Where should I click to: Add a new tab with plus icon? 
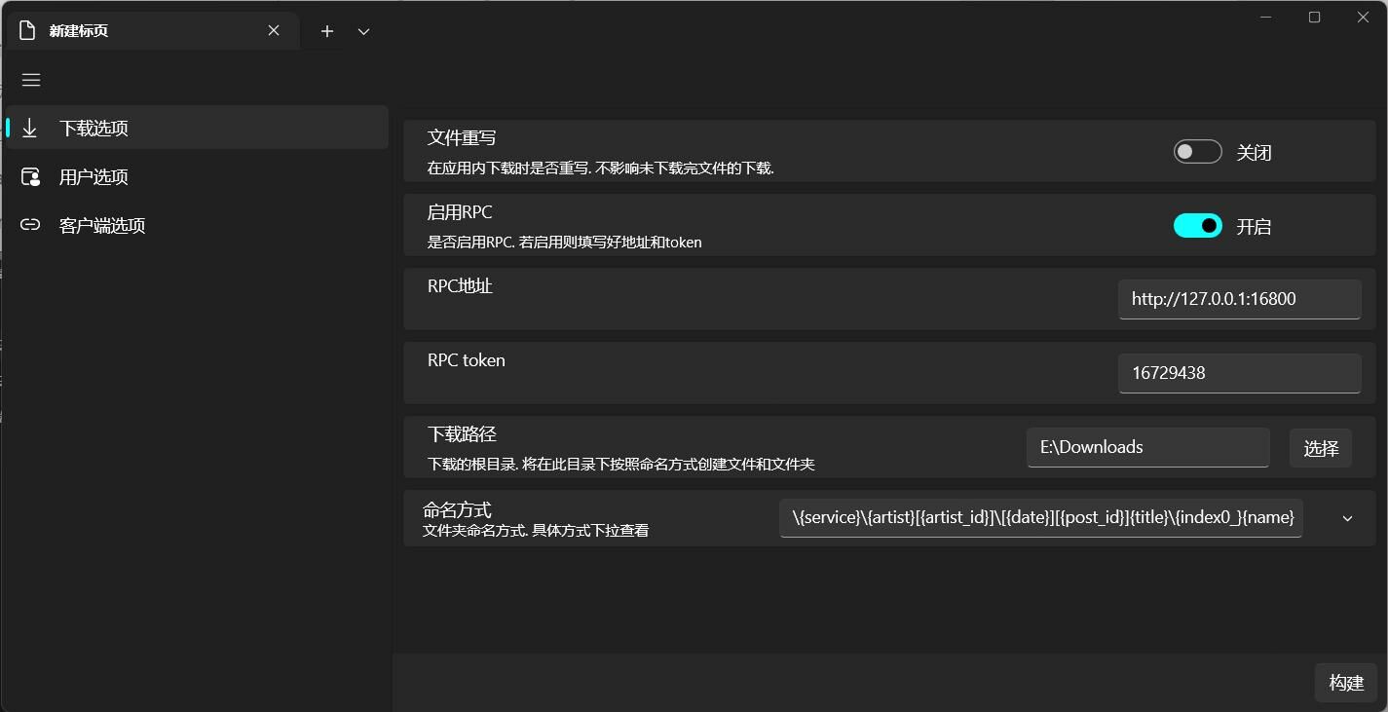click(327, 31)
